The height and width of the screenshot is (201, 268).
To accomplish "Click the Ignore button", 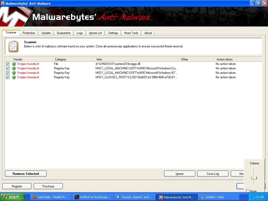I will 180,174.
